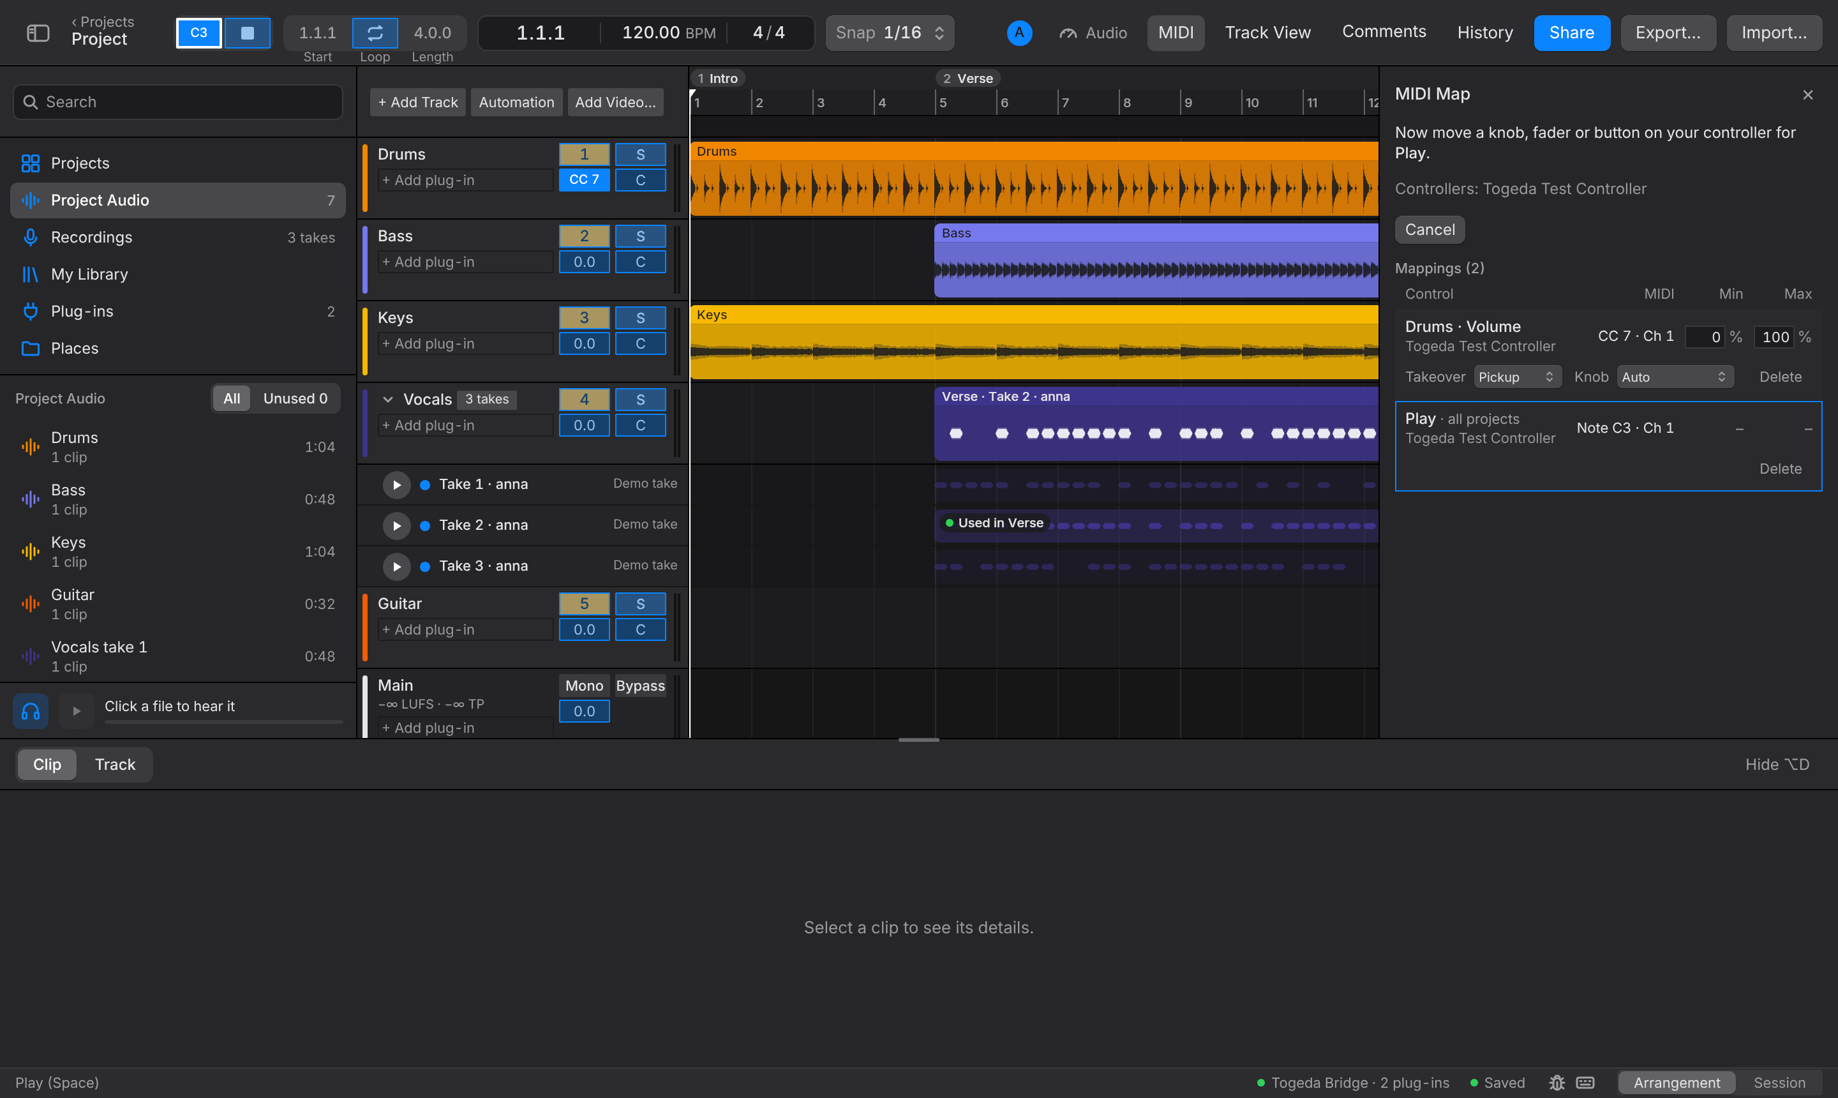Open the Takeover Pickup dropdown
The height and width of the screenshot is (1098, 1838).
point(1517,377)
